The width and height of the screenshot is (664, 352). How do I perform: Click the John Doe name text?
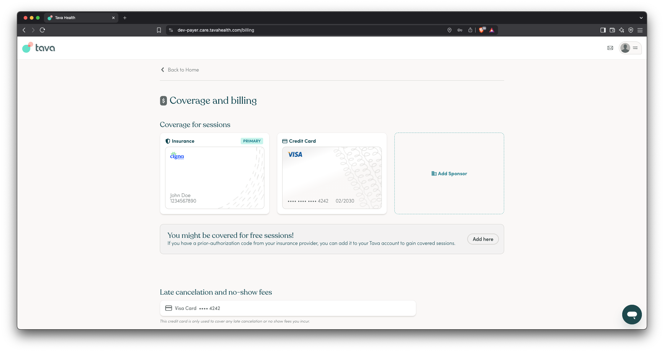click(x=180, y=195)
